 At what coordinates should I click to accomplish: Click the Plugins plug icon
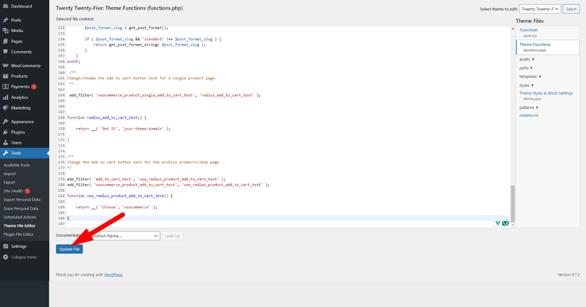tap(5, 132)
